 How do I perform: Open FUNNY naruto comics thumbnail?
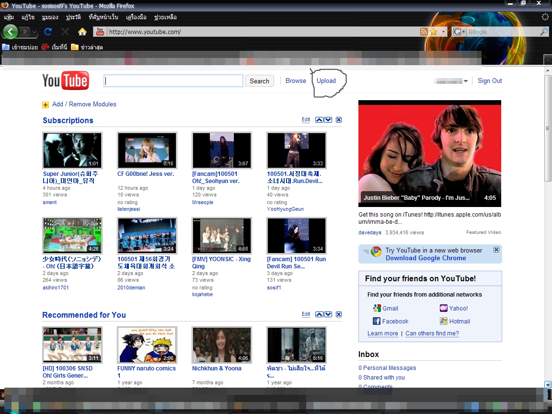pyautogui.click(x=147, y=345)
